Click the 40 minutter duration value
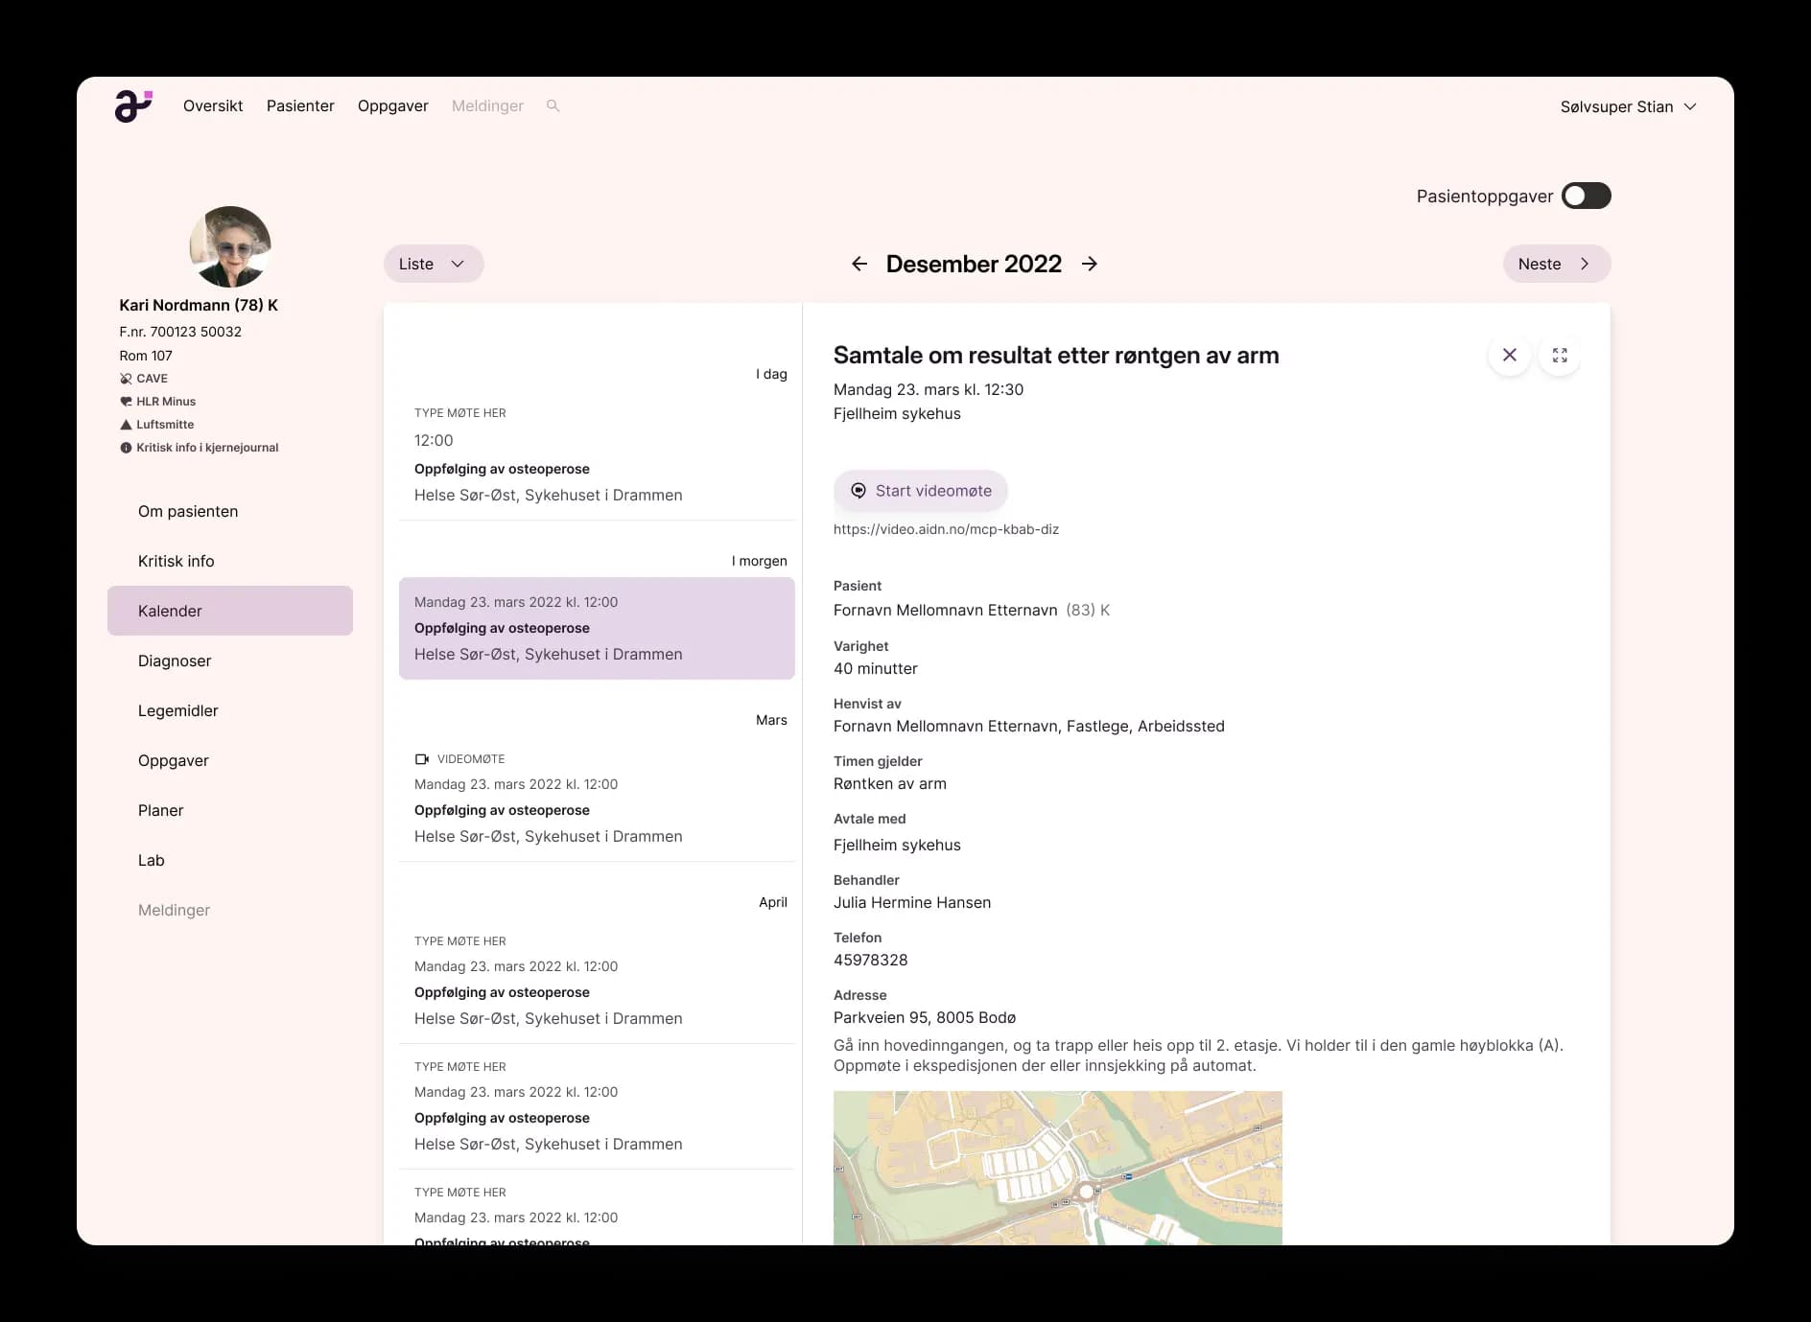Image resolution: width=1811 pixels, height=1322 pixels. click(x=876, y=668)
